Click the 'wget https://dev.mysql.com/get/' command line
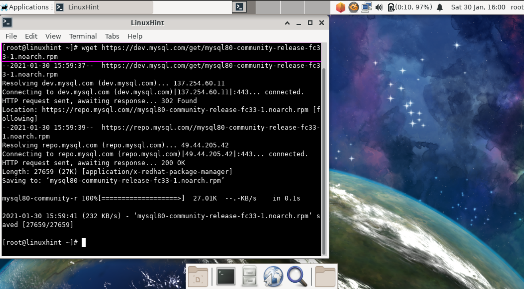The height and width of the screenshot is (289, 524). [x=161, y=52]
